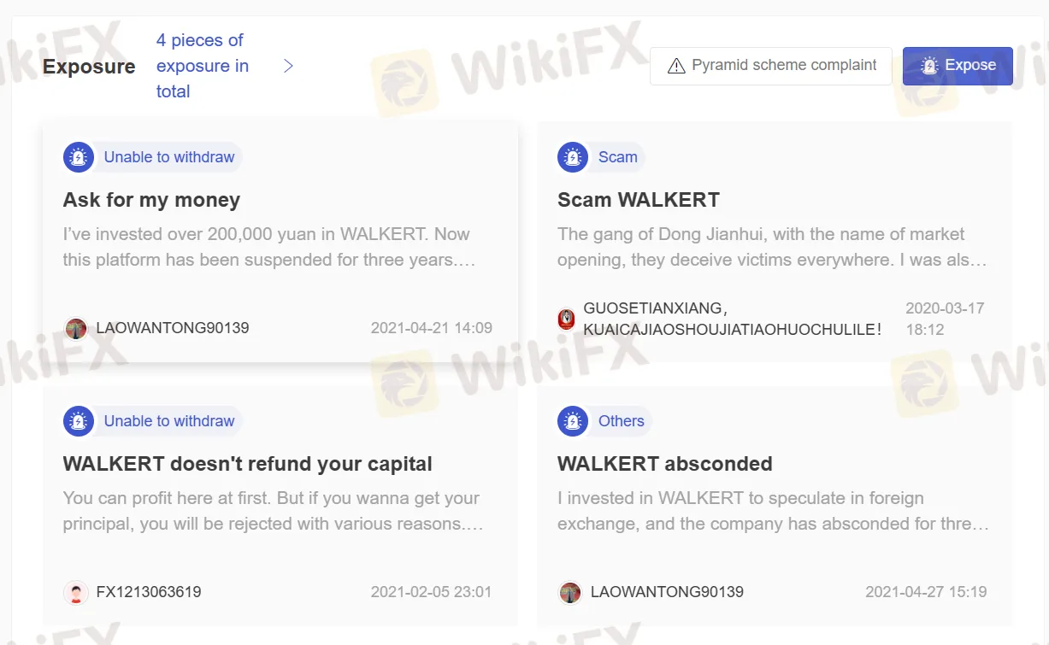The width and height of the screenshot is (1049, 645).
Task: Click GUOSETIANXIANG's red avatar icon
Action: point(565,319)
